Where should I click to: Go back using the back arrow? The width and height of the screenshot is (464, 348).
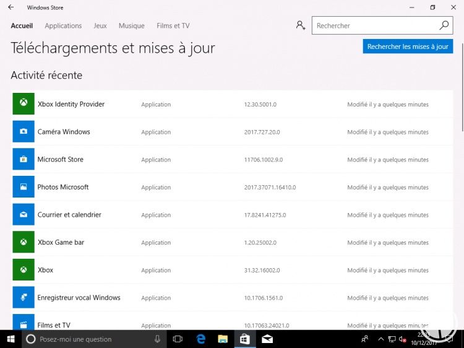point(11,7)
